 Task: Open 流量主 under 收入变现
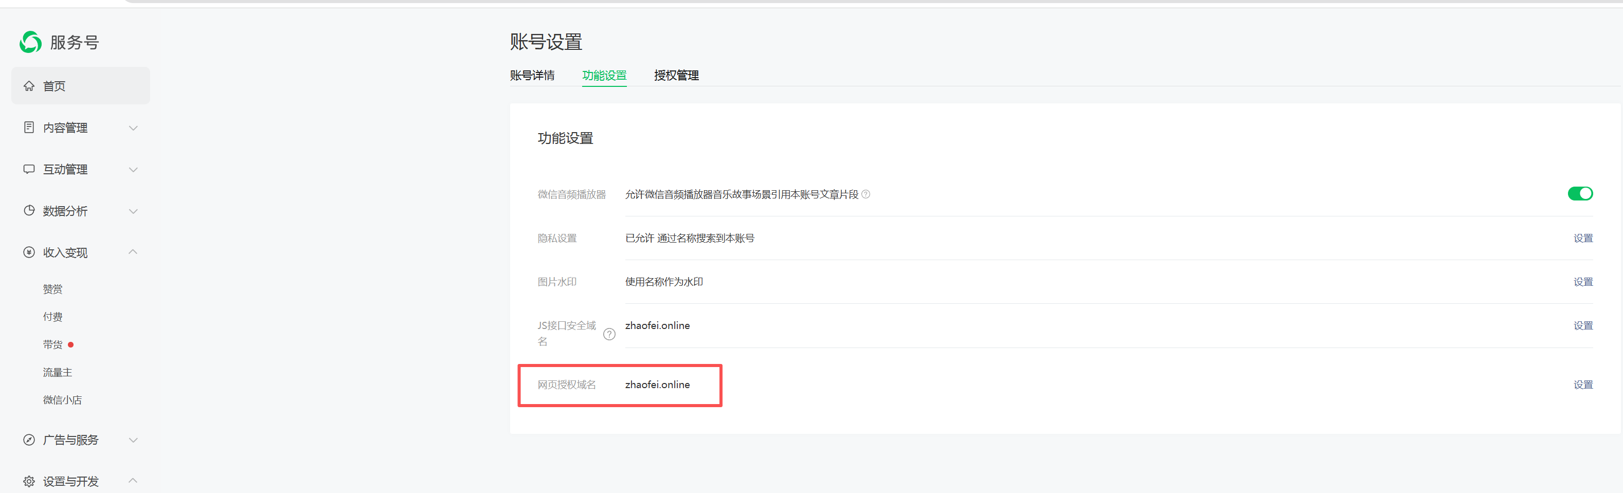click(57, 372)
